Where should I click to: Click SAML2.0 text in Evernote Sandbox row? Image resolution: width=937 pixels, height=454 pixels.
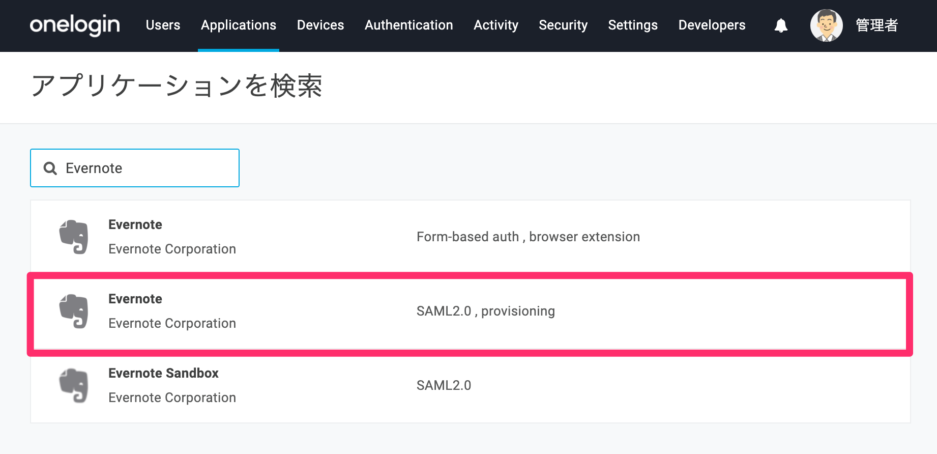point(444,385)
